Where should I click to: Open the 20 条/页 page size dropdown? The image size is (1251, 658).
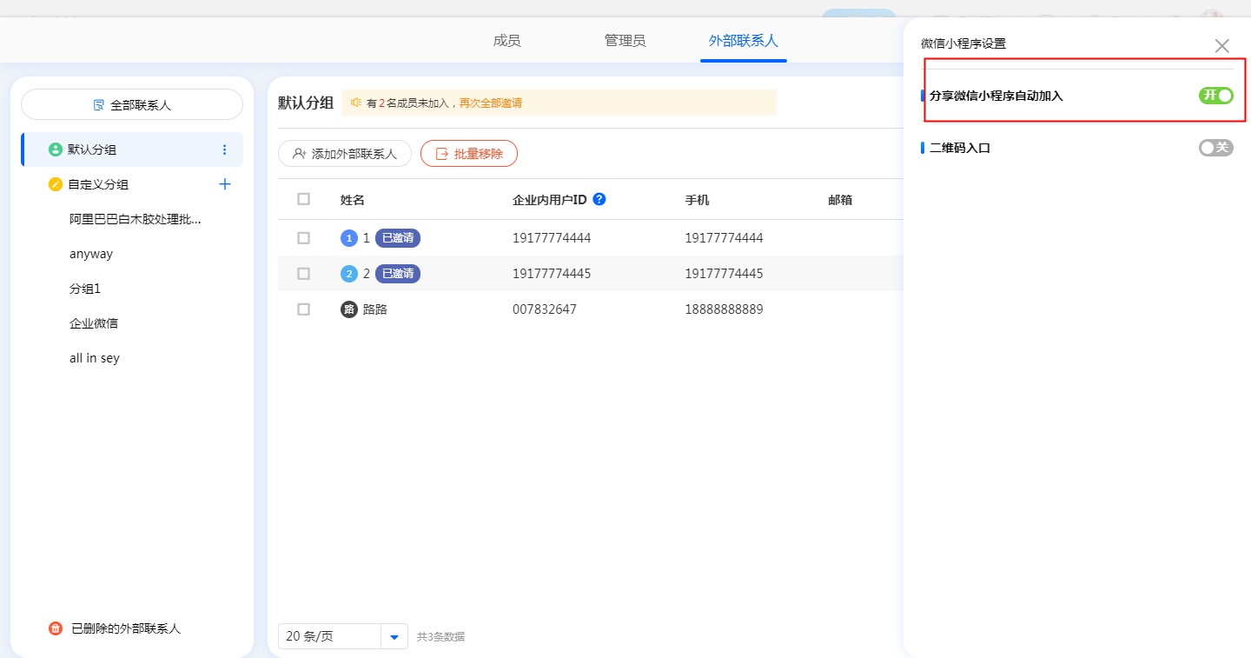pyautogui.click(x=394, y=636)
